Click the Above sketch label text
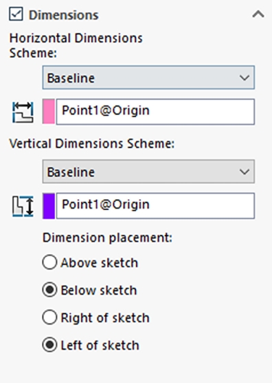This screenshot has width=272, height=383. pyautogui.click(x=100, y=263)
